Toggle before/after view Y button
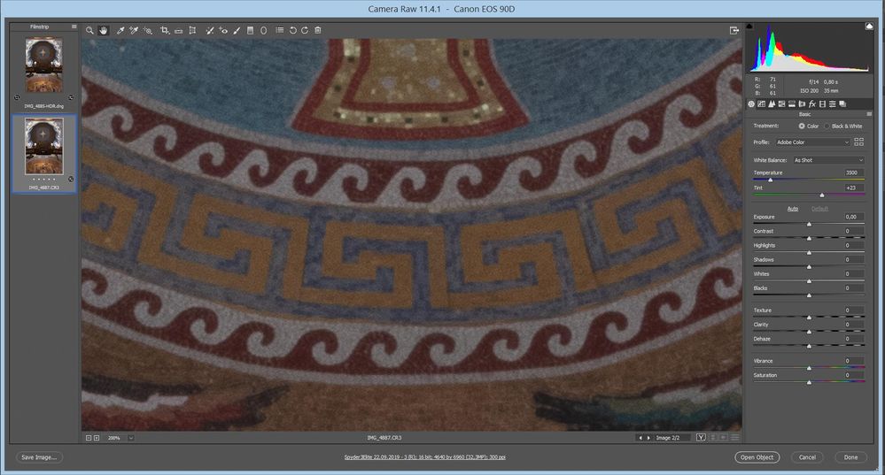885x475 pixels. [701, 437]
